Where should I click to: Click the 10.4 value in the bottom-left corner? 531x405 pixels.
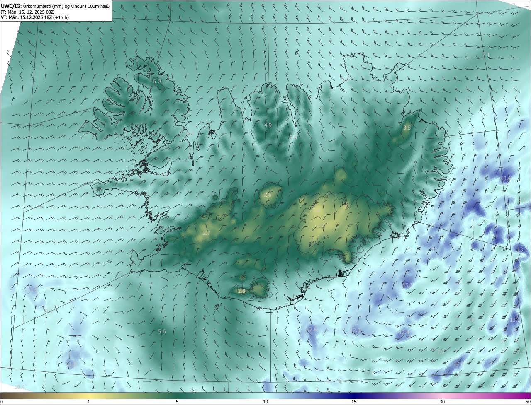coord(19,387)
